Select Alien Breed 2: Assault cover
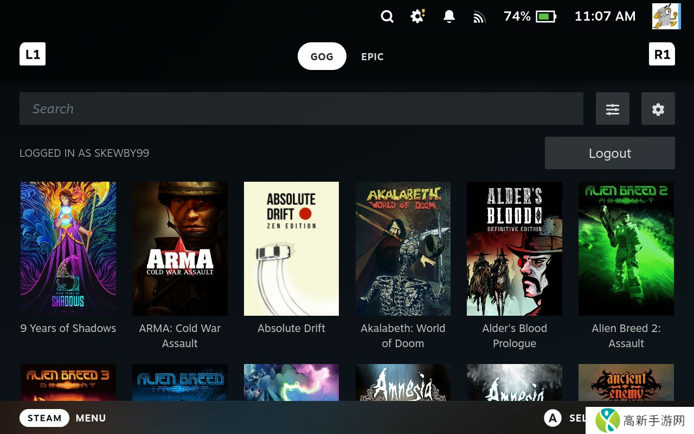This screenshot has height=434, width=694. tap(626, 248)
